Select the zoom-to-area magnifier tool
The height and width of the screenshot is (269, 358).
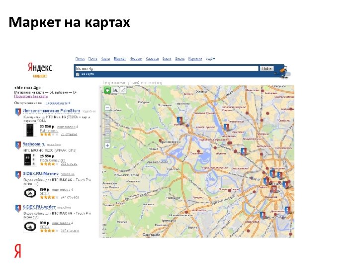tap(115, 90)
